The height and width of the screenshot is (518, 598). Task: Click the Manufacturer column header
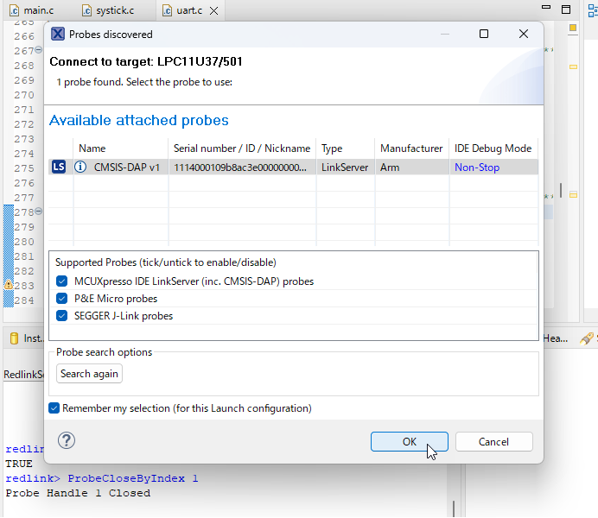pos(411,148)
